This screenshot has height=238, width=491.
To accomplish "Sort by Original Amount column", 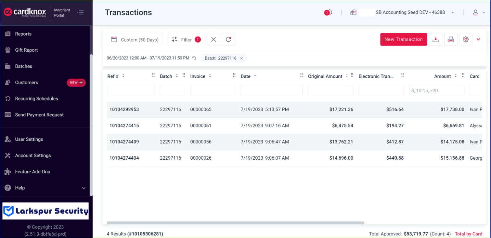I will pos(347,76).
